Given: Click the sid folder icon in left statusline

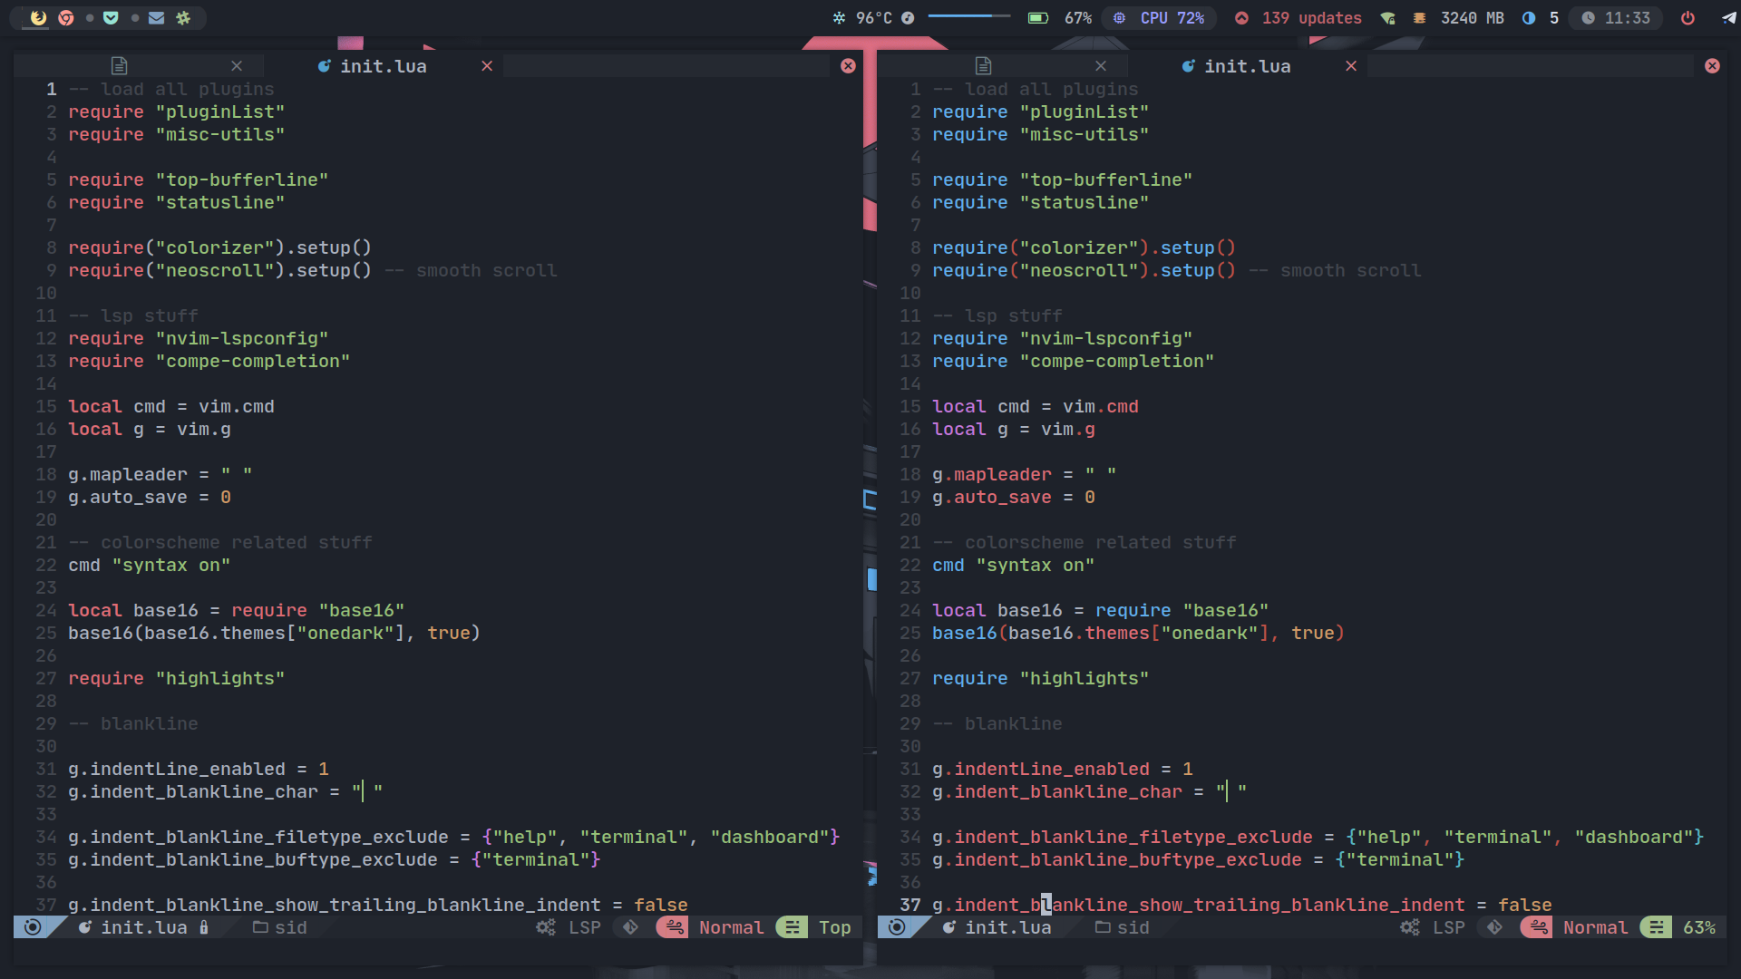Looking at the screenshot, I should click(x=260, y=927).
